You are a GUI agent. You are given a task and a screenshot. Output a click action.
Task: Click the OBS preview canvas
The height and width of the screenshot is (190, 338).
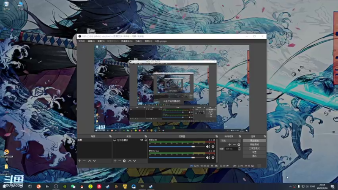pyautogui.click(x=172, y=88)
